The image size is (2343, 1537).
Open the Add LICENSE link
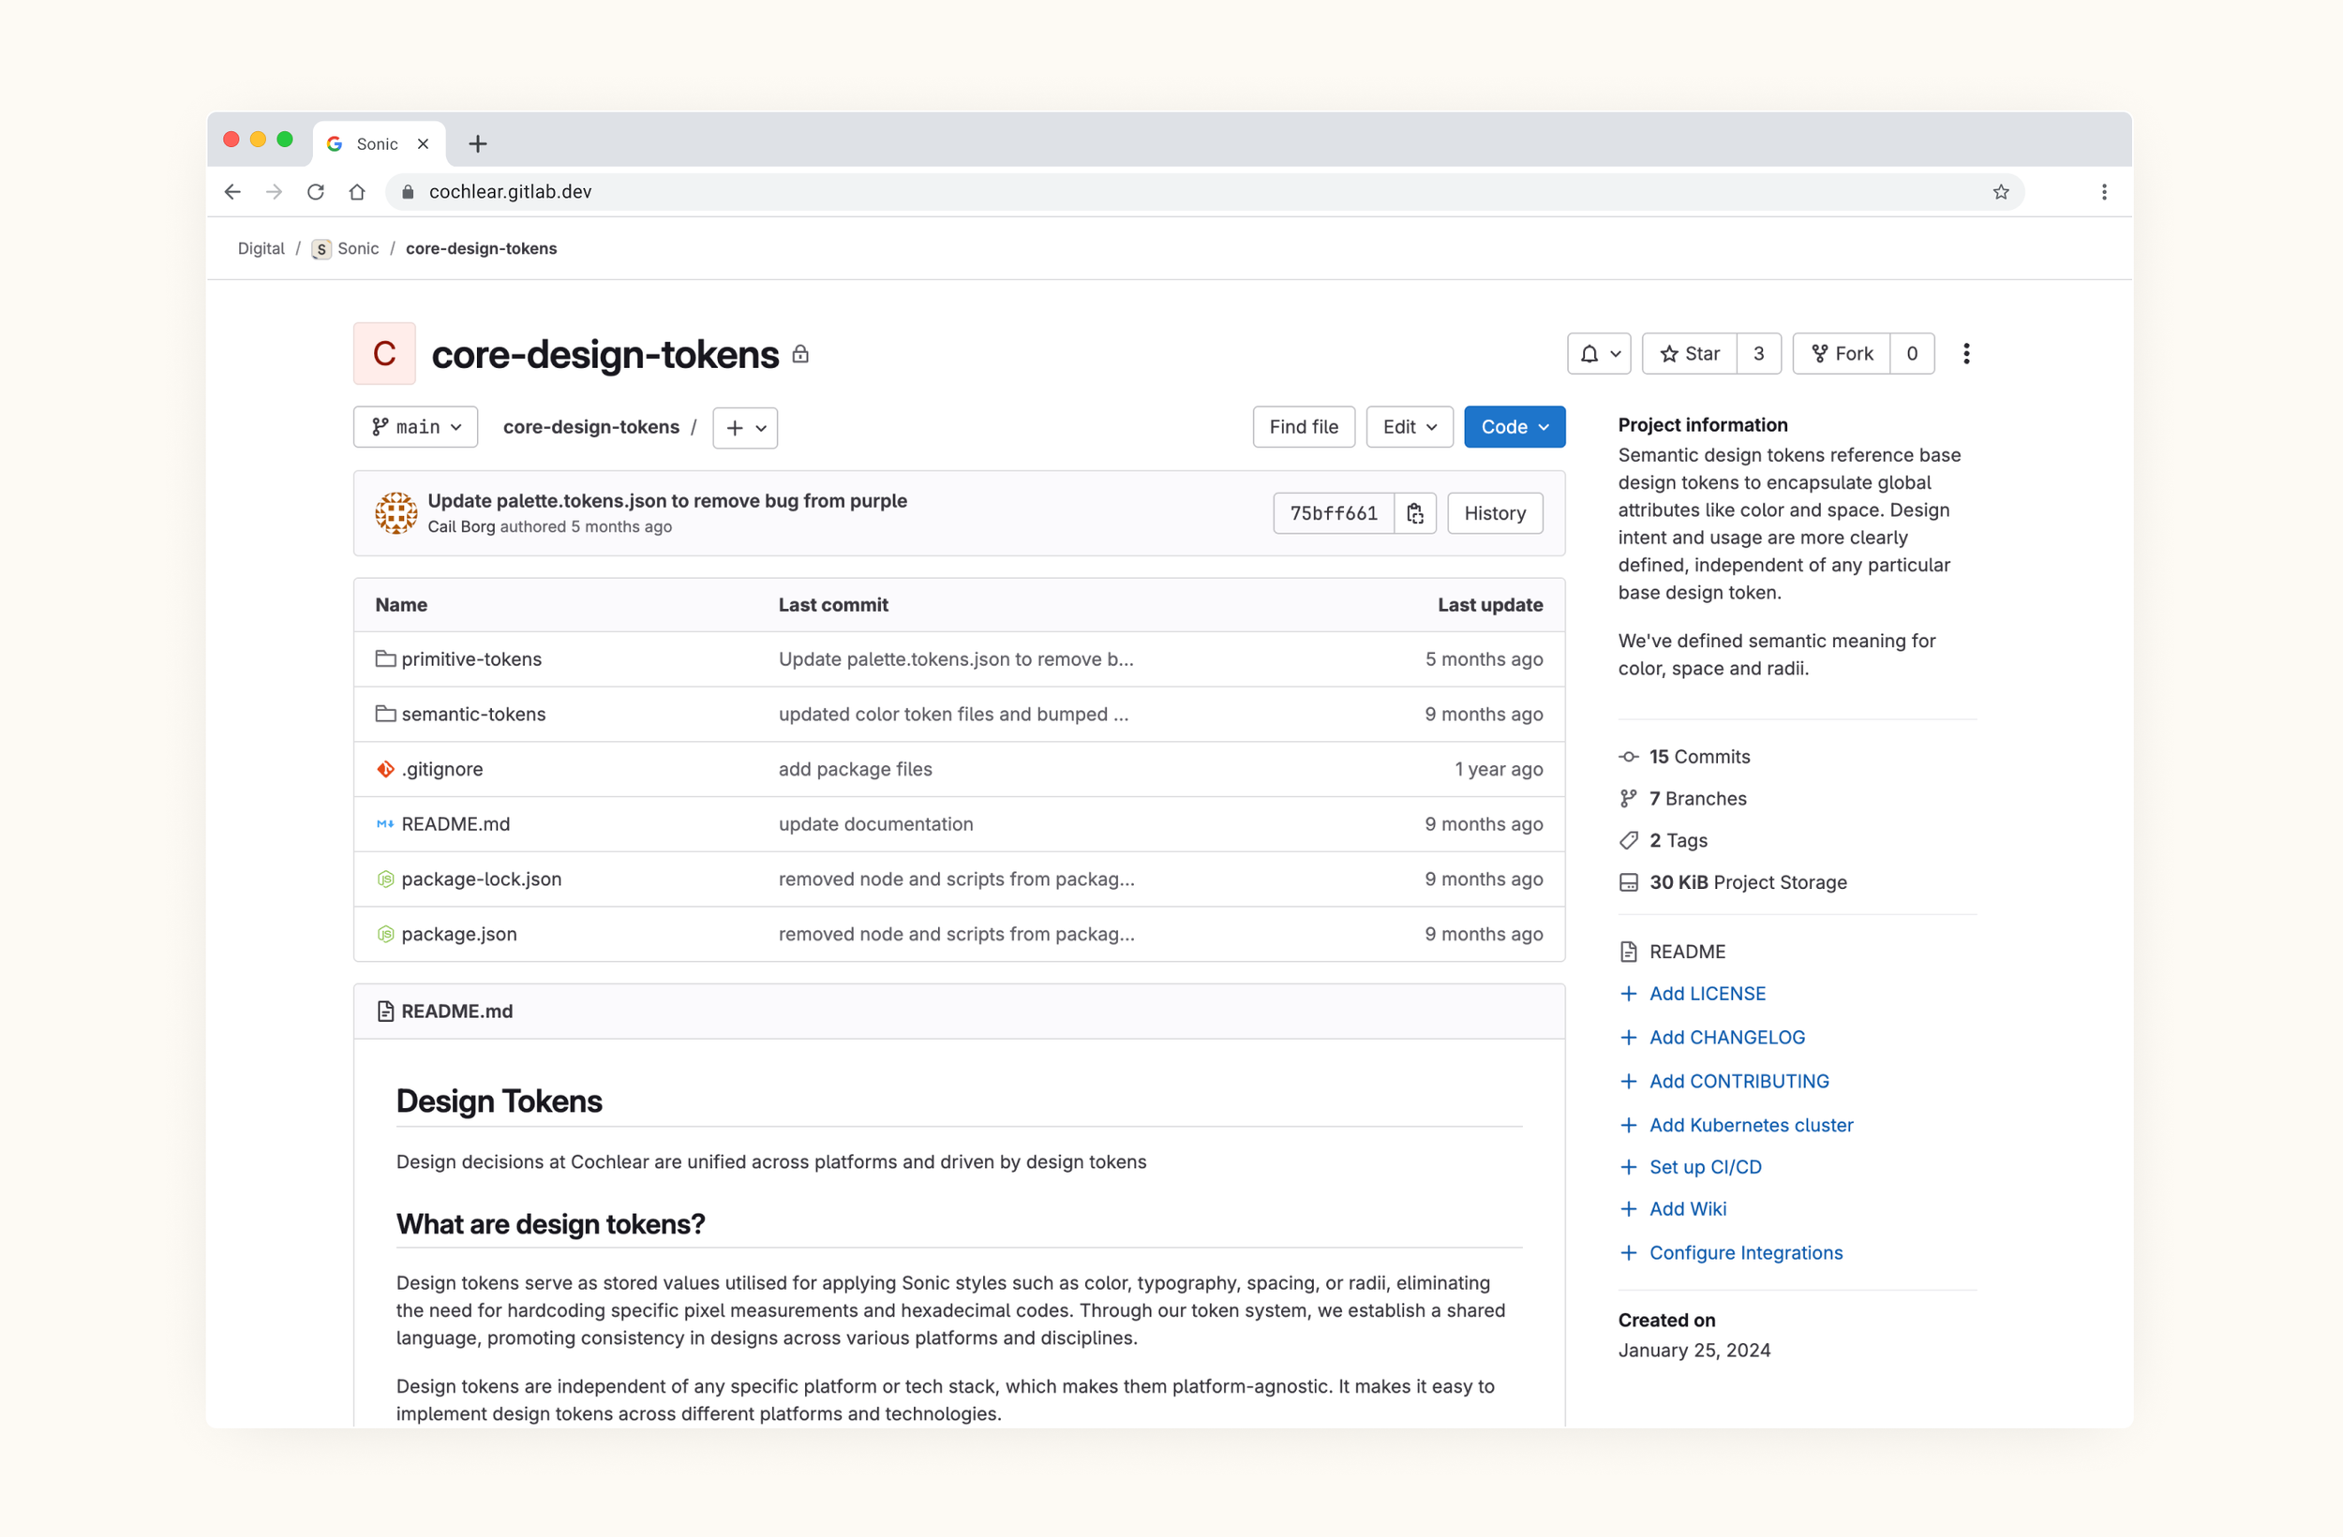[1707, 993]
